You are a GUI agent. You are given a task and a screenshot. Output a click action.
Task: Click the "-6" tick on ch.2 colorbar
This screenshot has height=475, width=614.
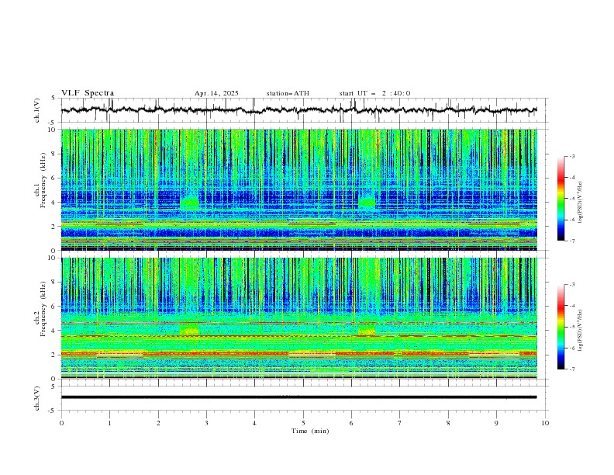point(571,348)
